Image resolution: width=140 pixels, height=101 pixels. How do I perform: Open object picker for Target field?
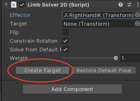[137, 24]
